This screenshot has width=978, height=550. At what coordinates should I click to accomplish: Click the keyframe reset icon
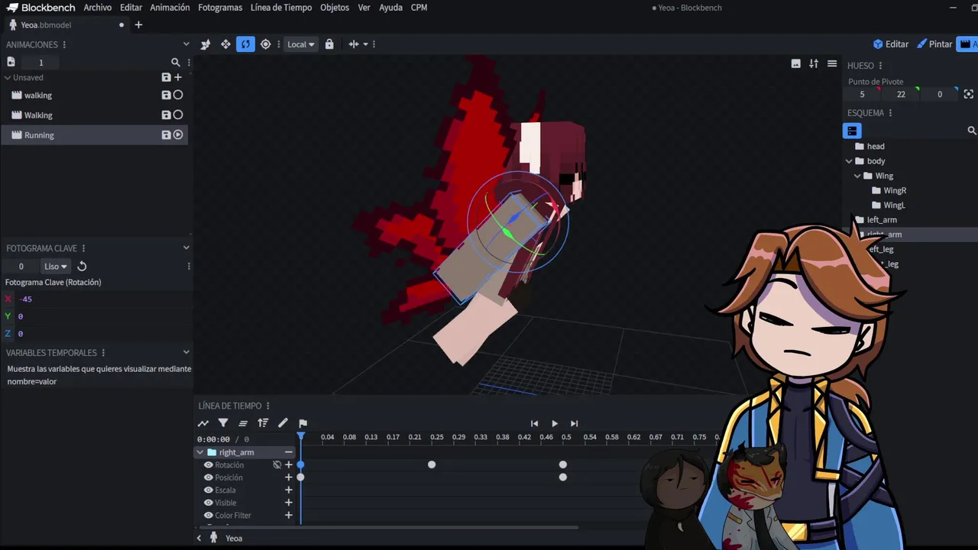82,267
